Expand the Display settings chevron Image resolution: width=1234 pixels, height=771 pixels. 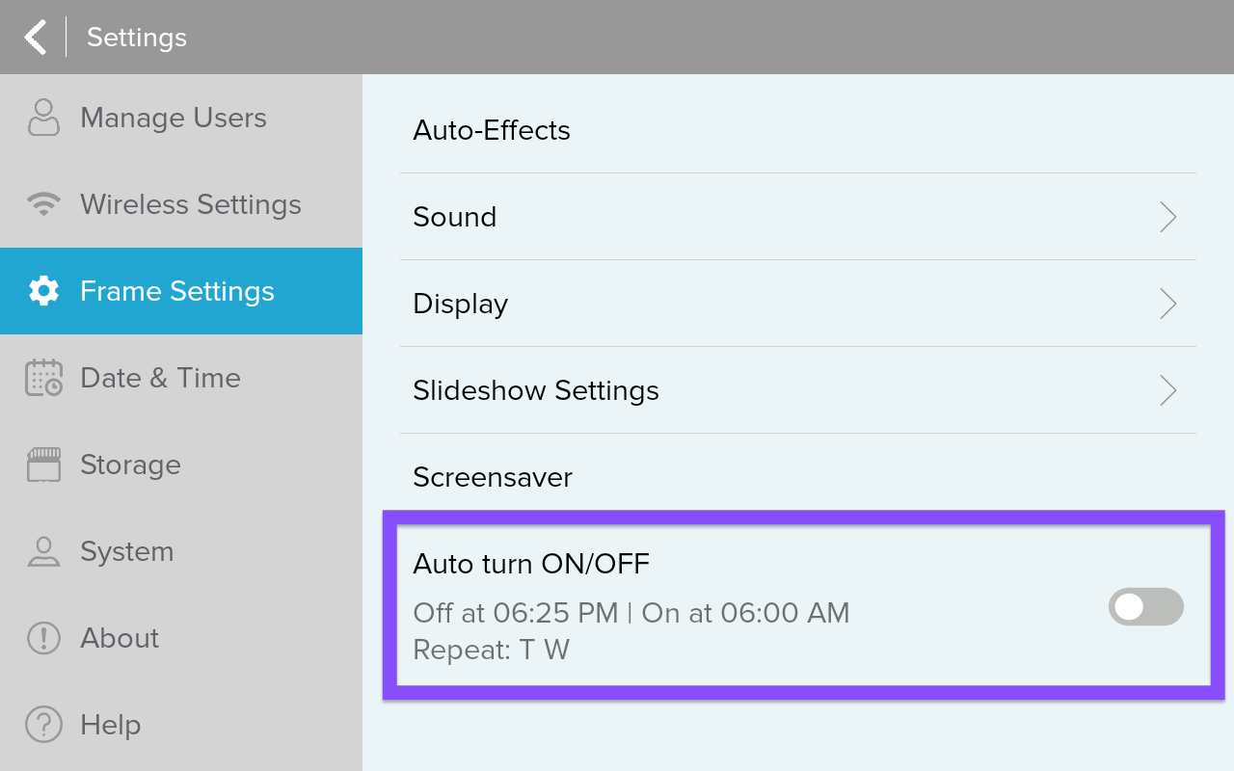point(1167,304)
